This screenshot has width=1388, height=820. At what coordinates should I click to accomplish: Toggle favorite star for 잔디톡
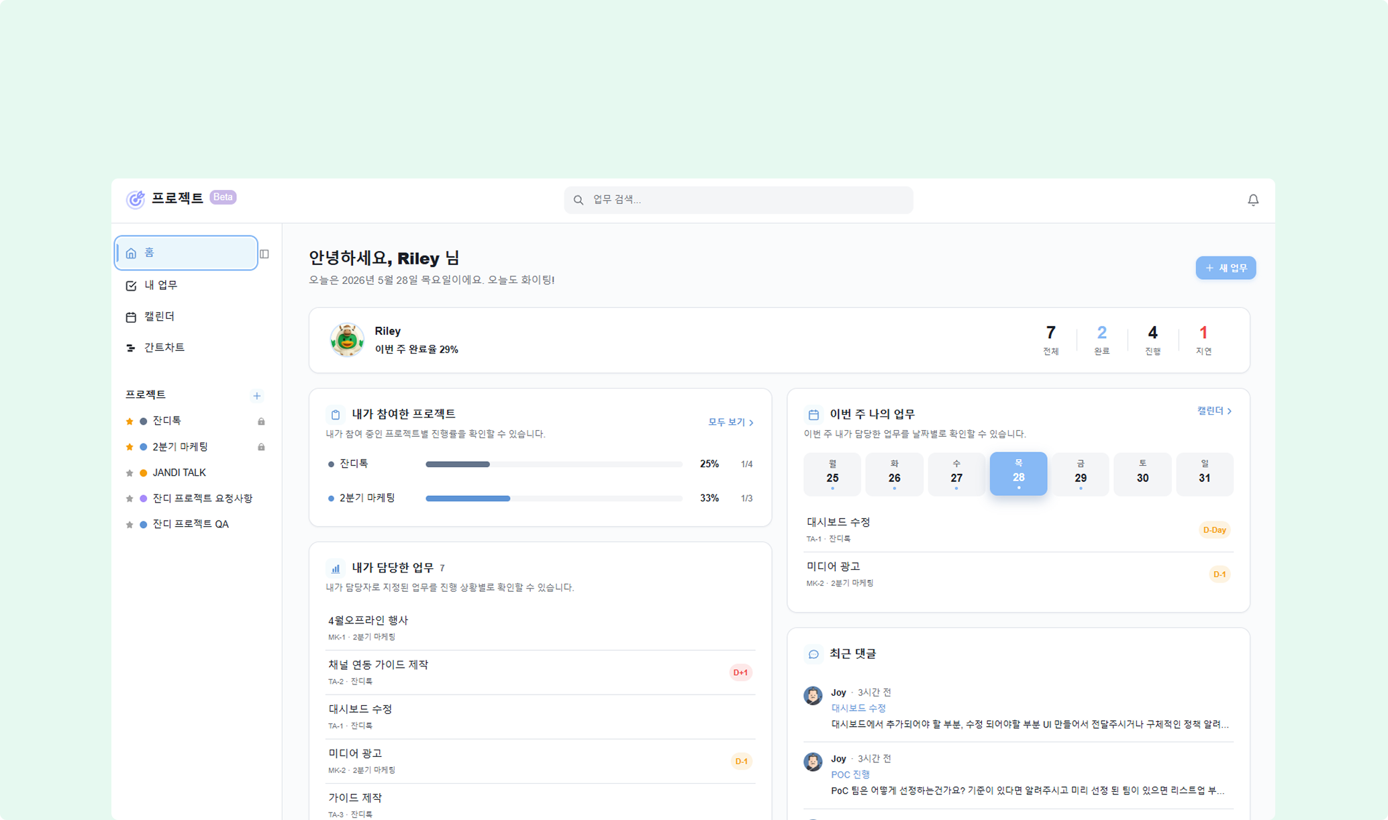point(130,421)
